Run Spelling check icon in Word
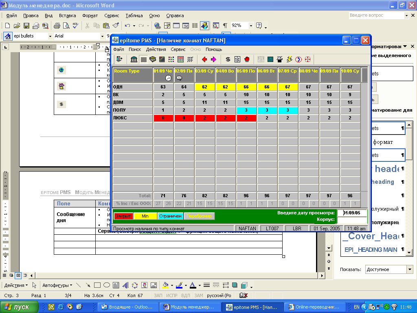This screenshot has height=313, width=417. 75,26
